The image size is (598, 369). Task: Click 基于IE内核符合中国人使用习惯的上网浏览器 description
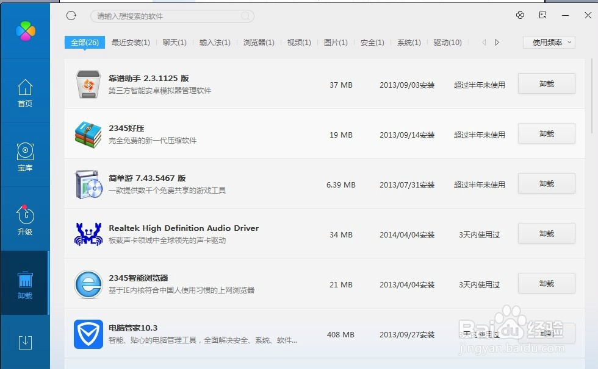pyautogui.click(x=182, y=290)
